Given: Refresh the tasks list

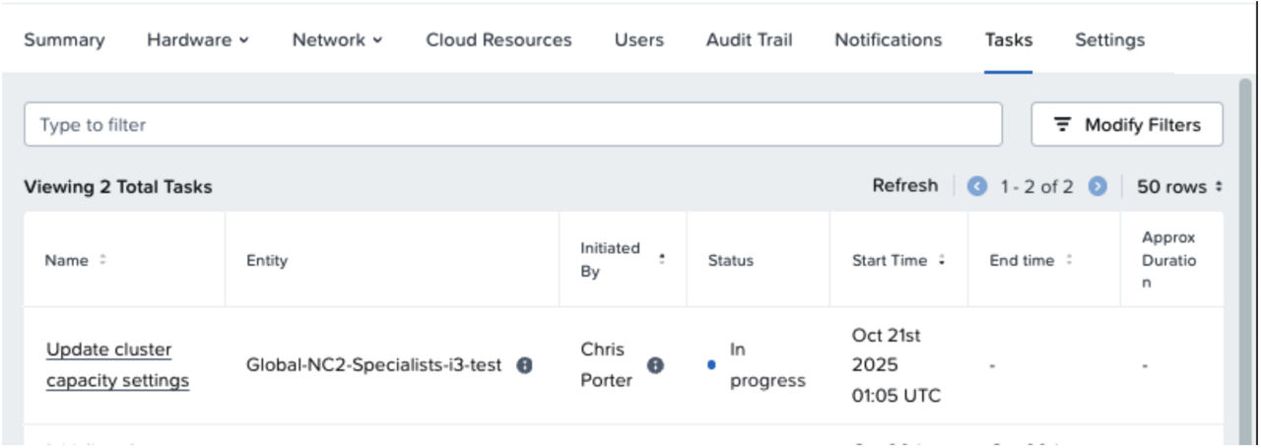Looking at the screenshot, I should pyautogui.click(x=905, y=186).
